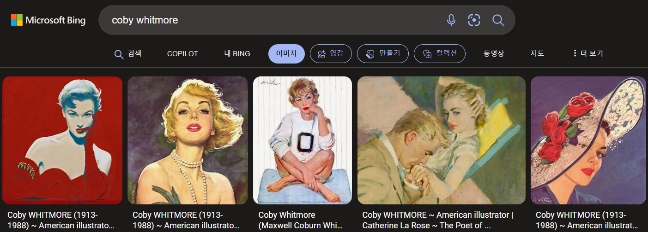Open the woman in rose hat thumbnail

[588, 140]
